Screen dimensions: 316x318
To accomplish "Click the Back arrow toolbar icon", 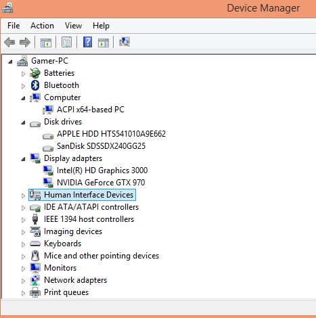I will (x=9, y=42).
